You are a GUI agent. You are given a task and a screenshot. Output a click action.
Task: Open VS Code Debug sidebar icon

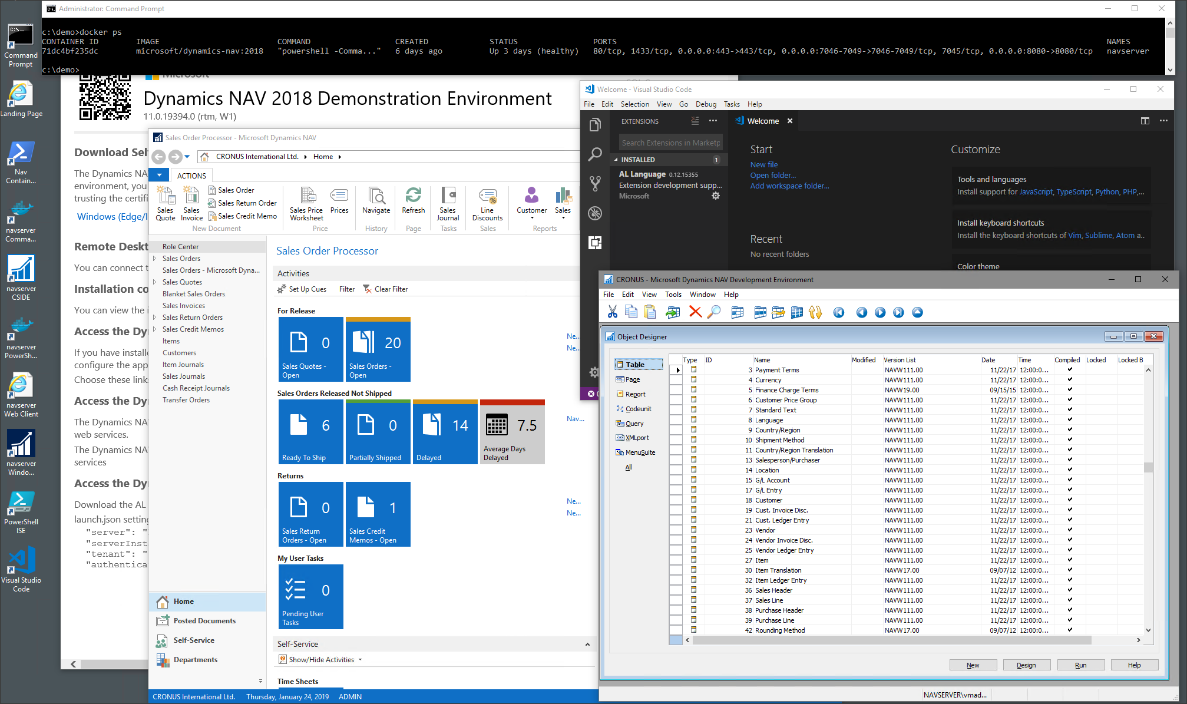tap(595, 213)
